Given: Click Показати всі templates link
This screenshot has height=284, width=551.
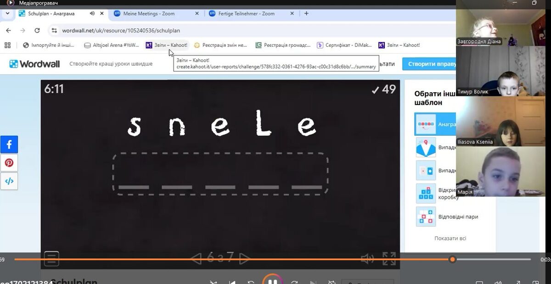Looking at the screenshot, I should (450, 238).
